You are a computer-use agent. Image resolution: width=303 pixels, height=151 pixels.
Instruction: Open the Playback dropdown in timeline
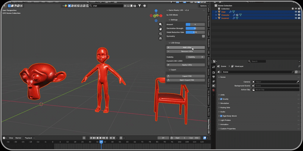[30, 138]
